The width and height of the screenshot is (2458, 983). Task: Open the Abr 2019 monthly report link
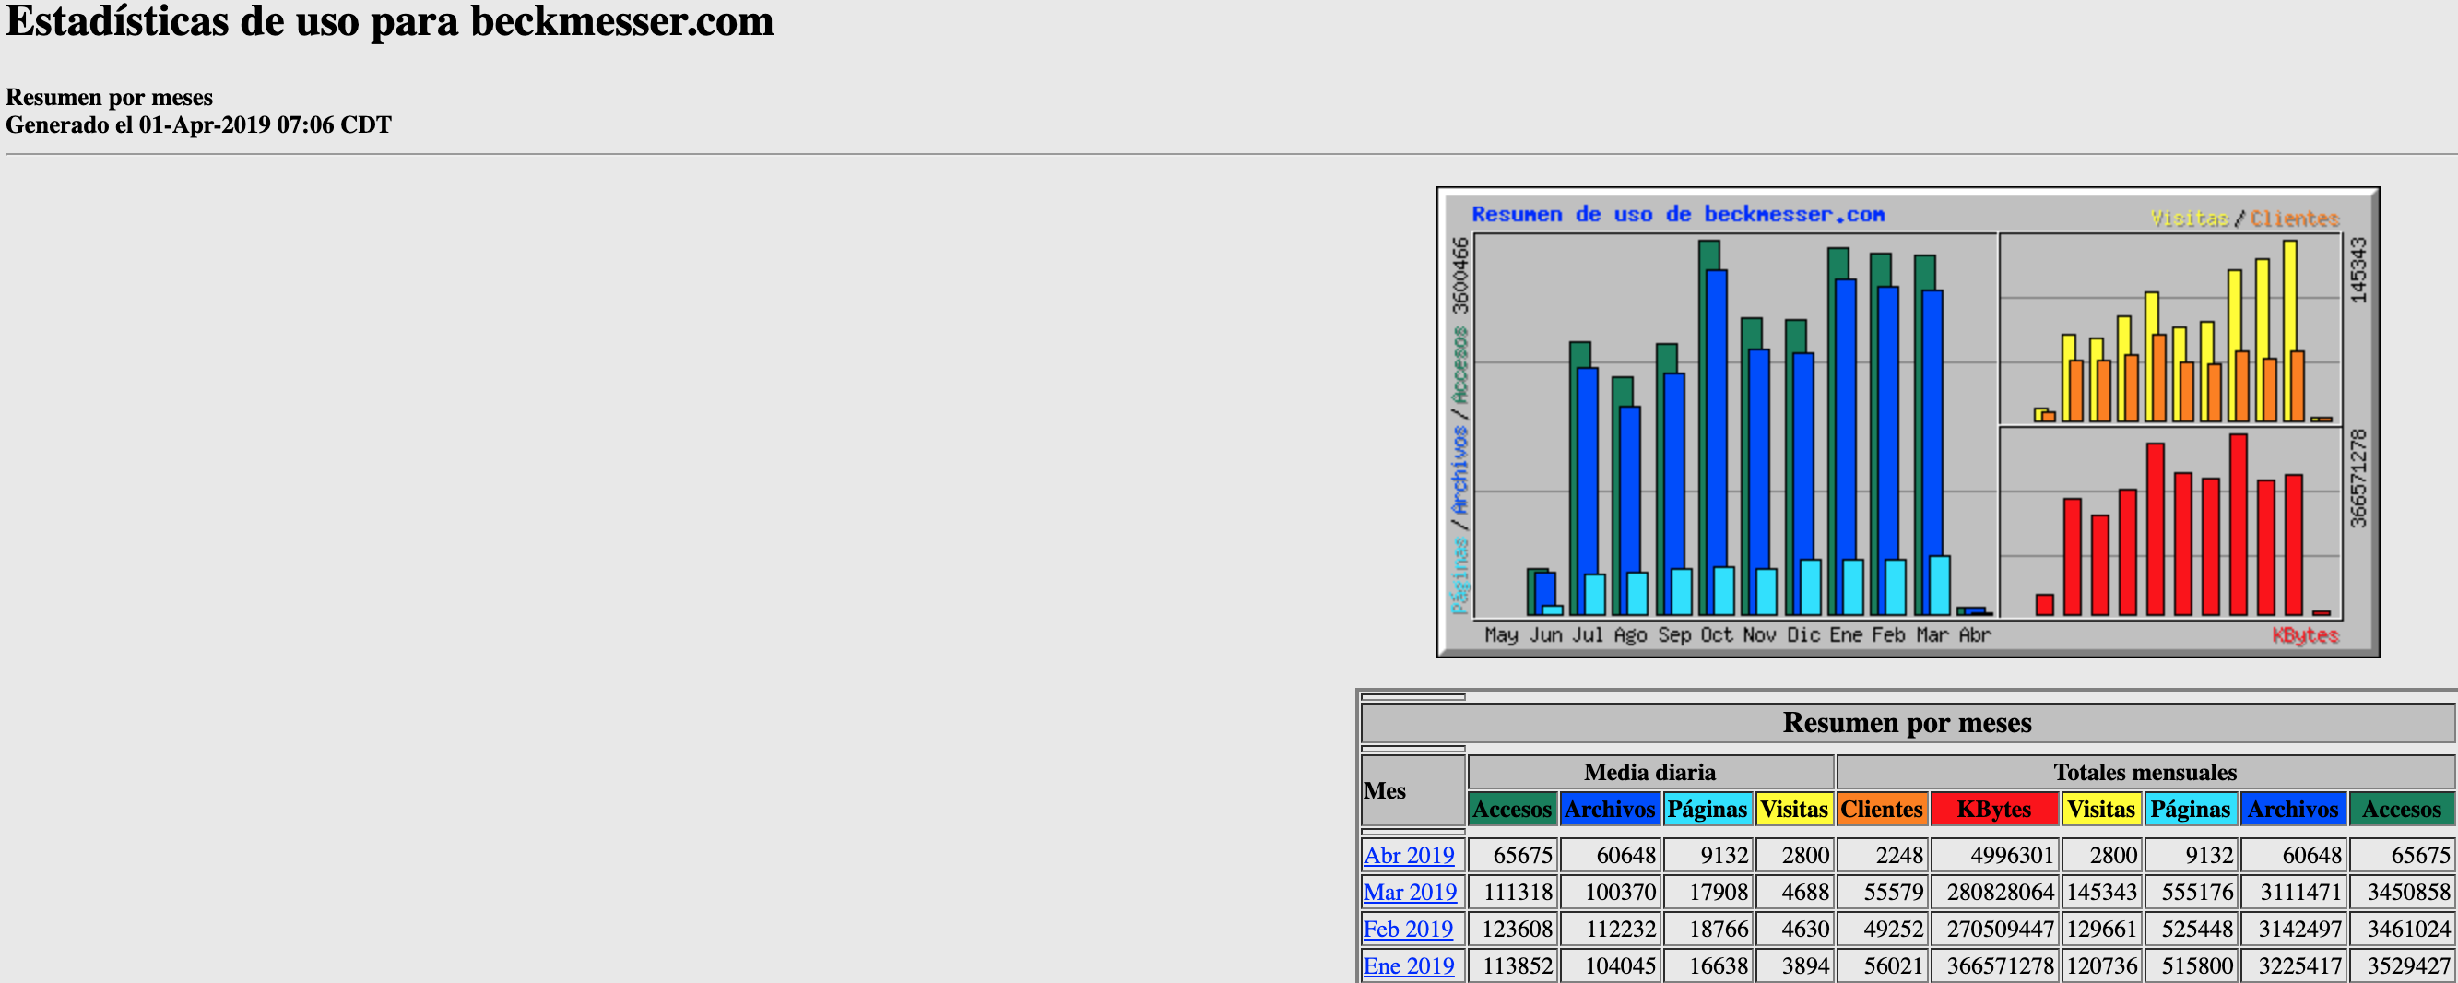click(x=1409, y=854)
